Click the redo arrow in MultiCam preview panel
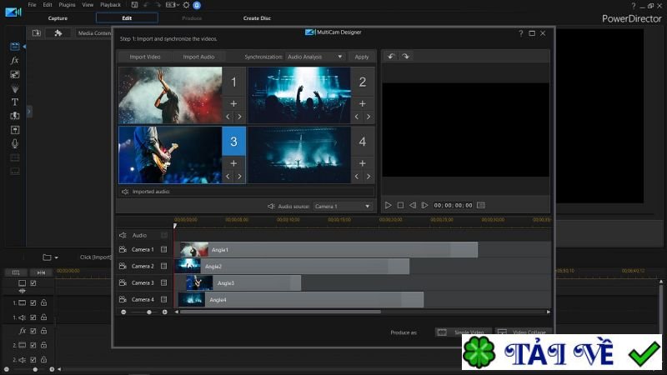 (406, 57)
